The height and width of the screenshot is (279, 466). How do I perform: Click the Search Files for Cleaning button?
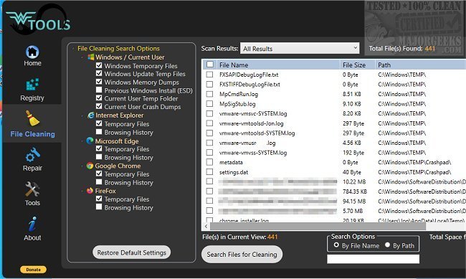pos(242,255)
